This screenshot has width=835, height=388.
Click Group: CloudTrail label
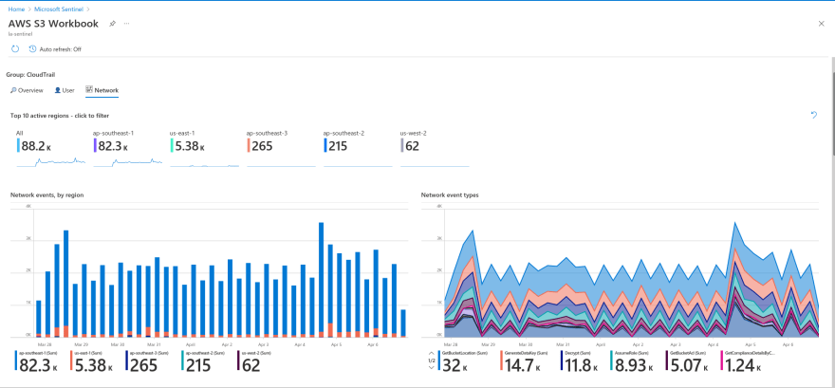pos(32,75)
